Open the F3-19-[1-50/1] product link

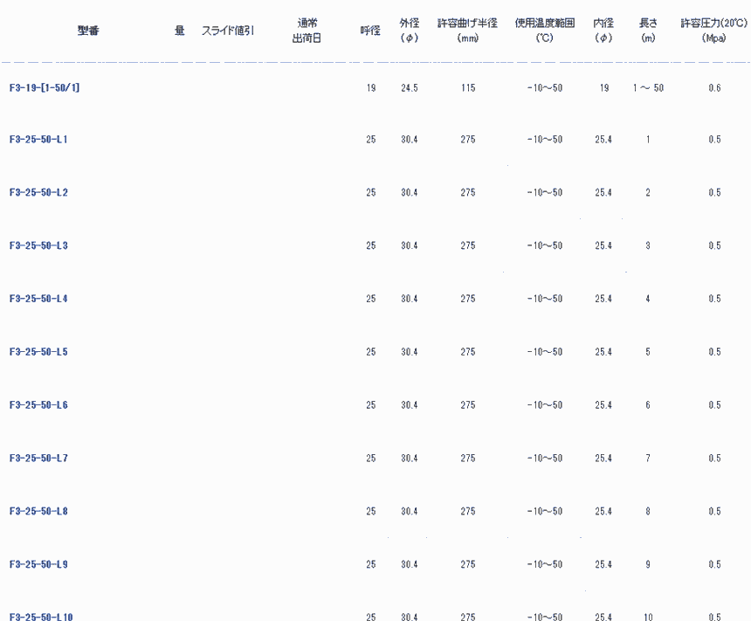[x=45, y=87]
